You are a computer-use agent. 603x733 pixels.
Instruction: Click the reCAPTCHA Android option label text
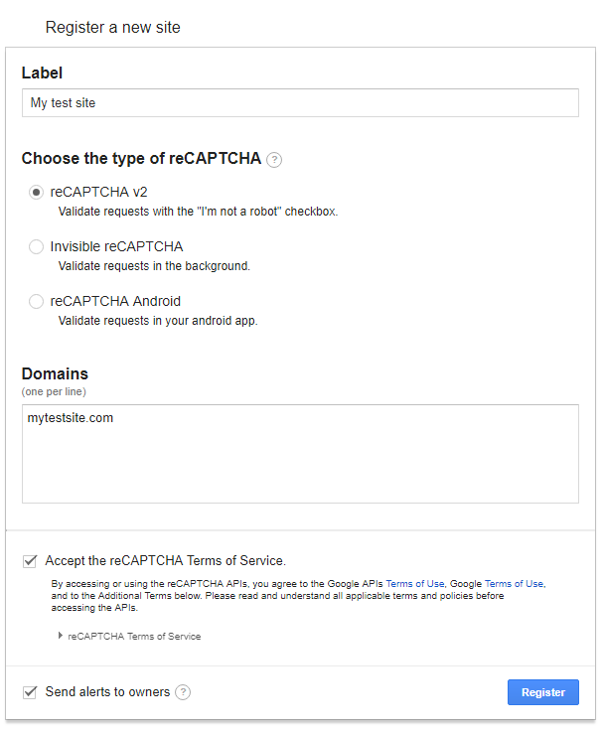click(115, 302)
